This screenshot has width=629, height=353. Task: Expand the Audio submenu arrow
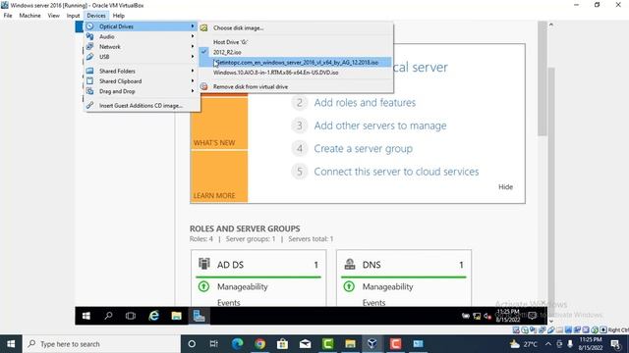[x=193, y=36]
